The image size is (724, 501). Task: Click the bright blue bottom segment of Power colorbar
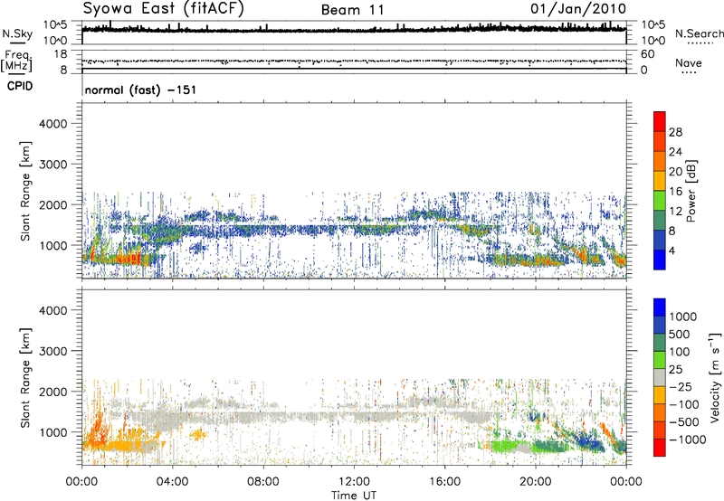(660, 260)
